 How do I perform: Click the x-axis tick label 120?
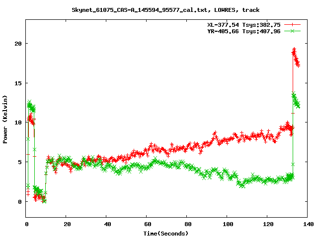tap(267, 224)
